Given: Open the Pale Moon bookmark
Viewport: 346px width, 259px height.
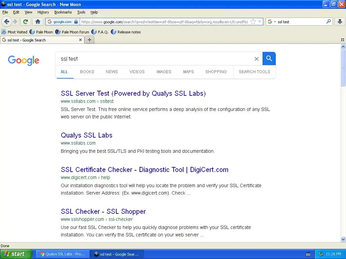Looking at the screenshot, I should coord(41,32).
